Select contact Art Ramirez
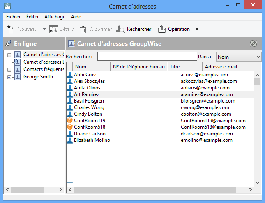 tap(86, 94)
